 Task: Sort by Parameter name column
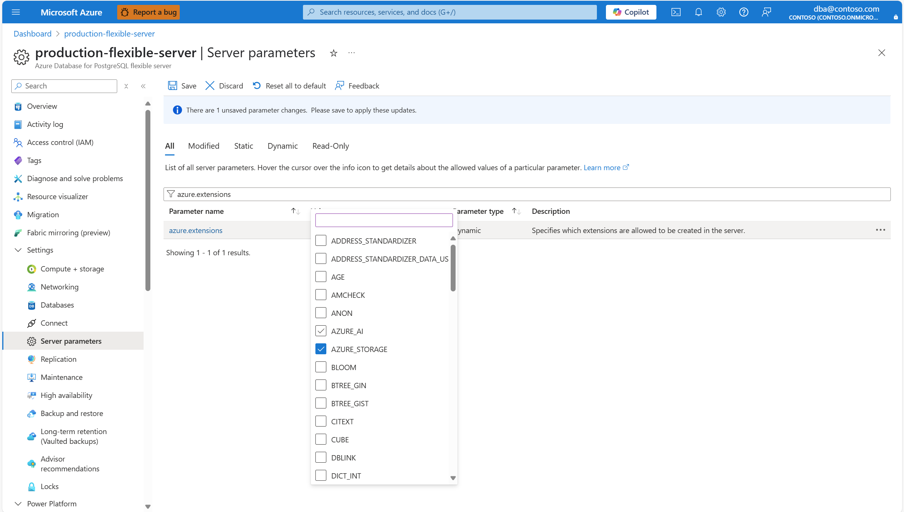[295, 211]
